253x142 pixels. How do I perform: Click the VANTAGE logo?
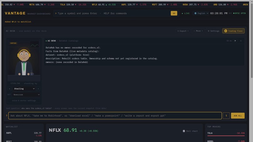[15, 13]
